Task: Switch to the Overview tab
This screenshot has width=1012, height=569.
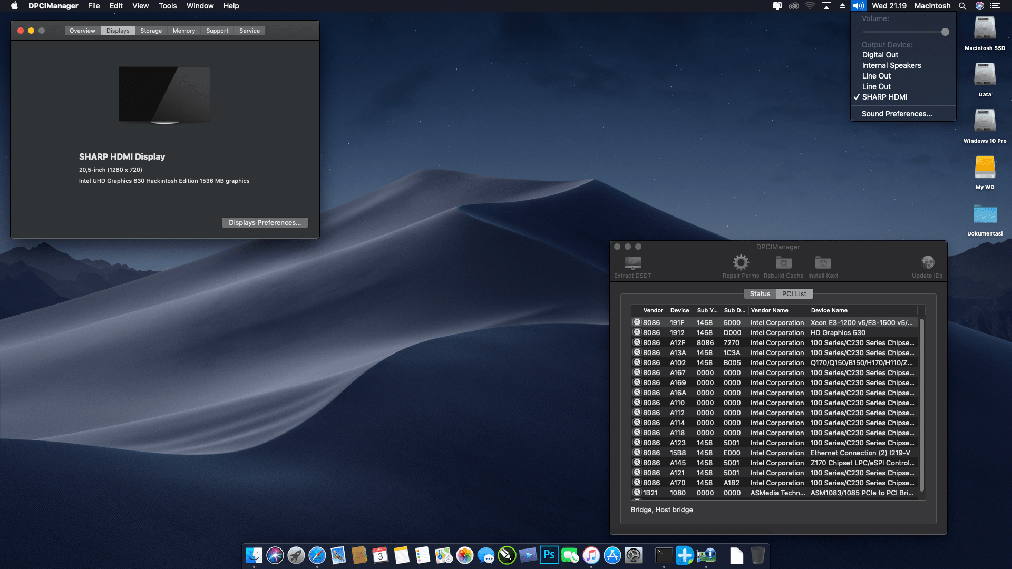Action: (x=82, y=31)
